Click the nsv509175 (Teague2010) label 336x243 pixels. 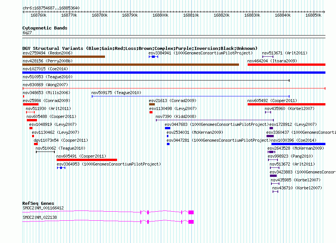tap(116, 93)
